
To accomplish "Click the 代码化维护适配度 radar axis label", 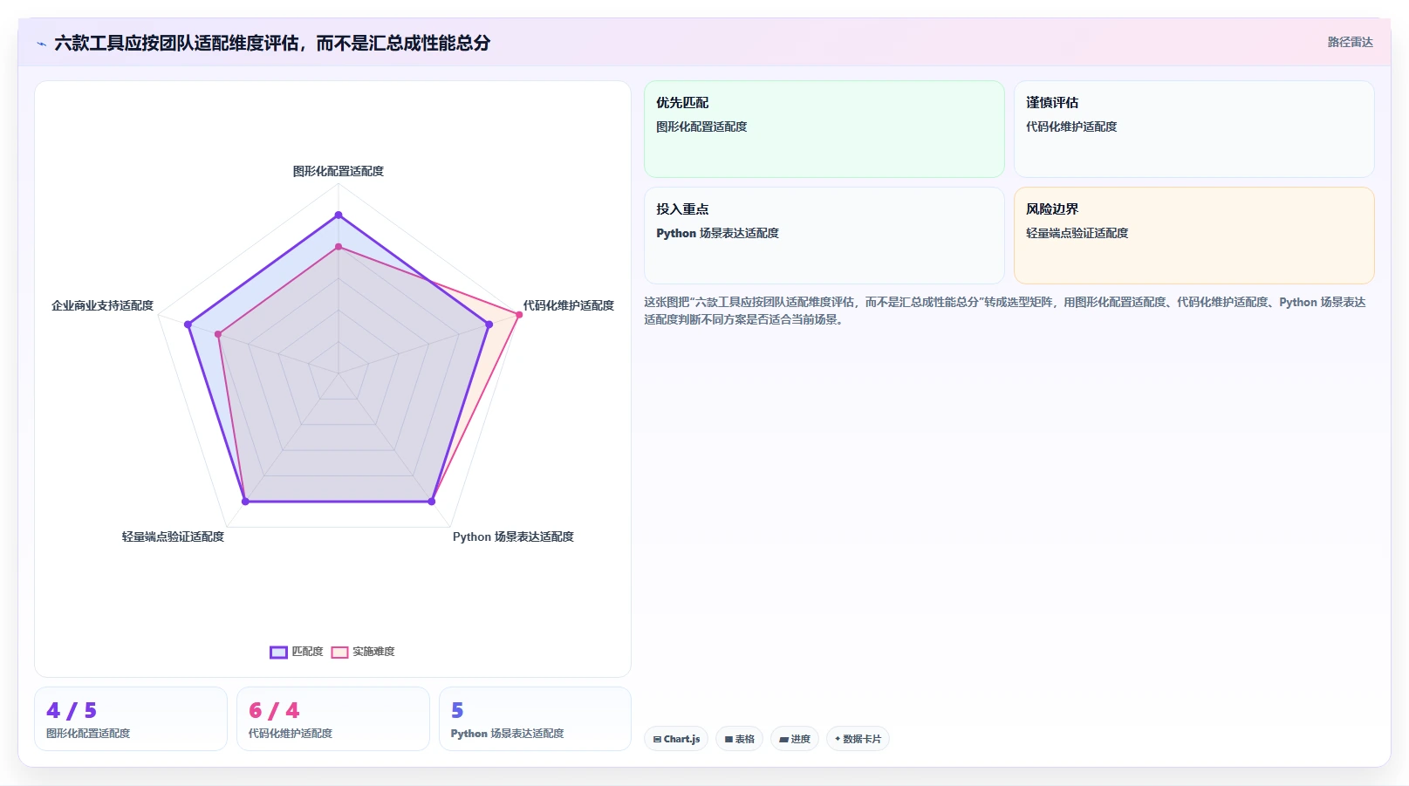I will click(569, 305).
